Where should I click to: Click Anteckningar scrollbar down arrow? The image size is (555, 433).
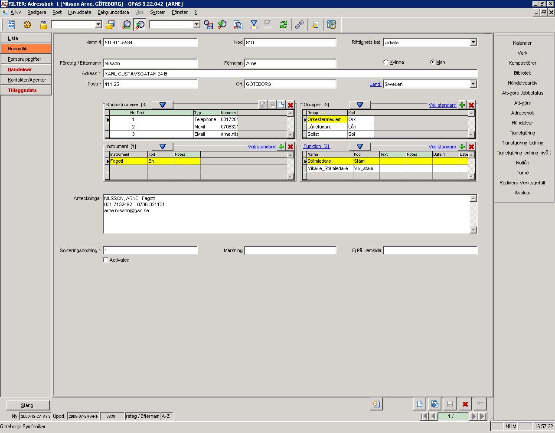(473, 230)
